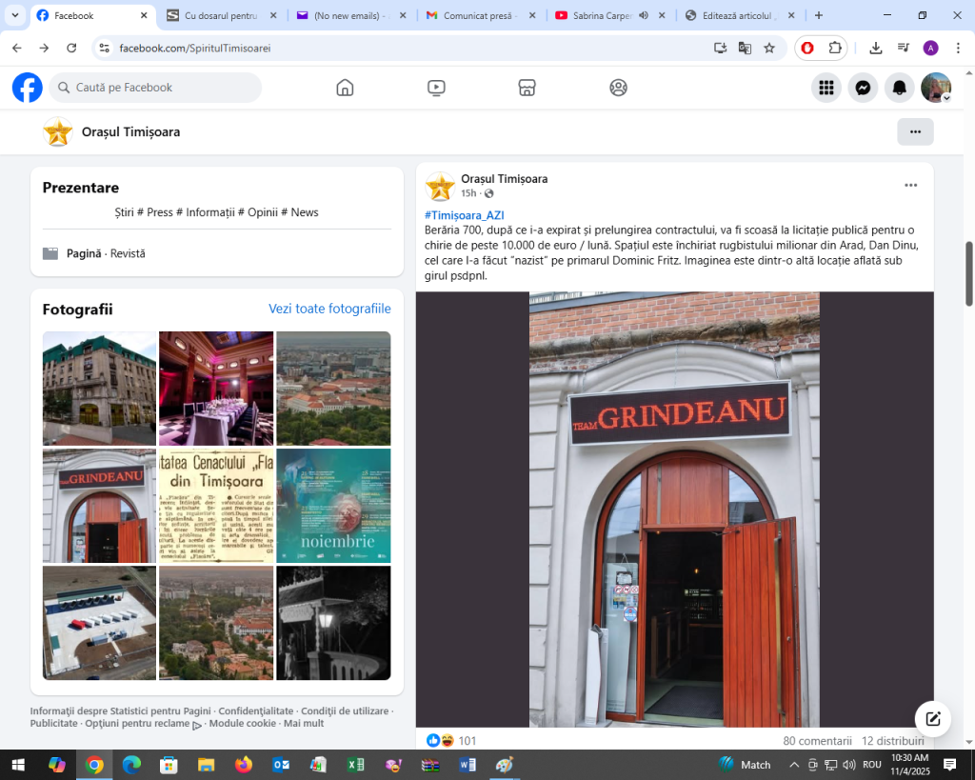Switch to the Editează articolul tab
The height and width of the screenshot is (780, 975).
(x=739, y=15)
